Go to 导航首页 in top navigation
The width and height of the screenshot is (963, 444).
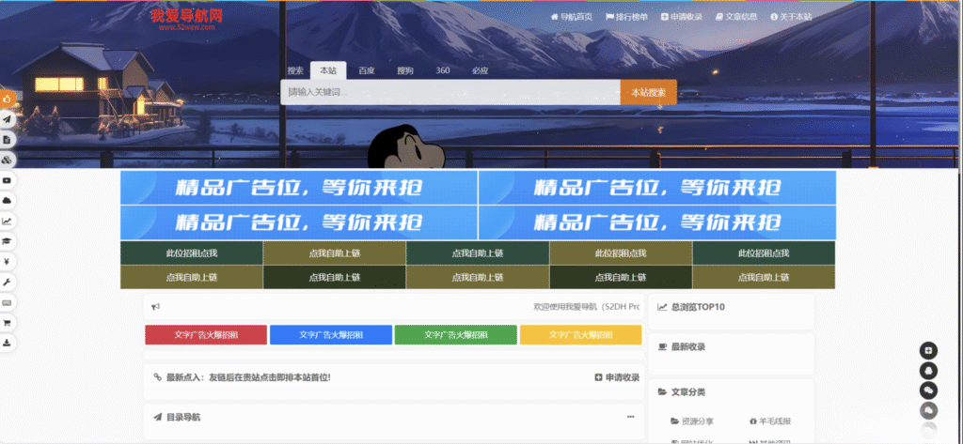572,17
